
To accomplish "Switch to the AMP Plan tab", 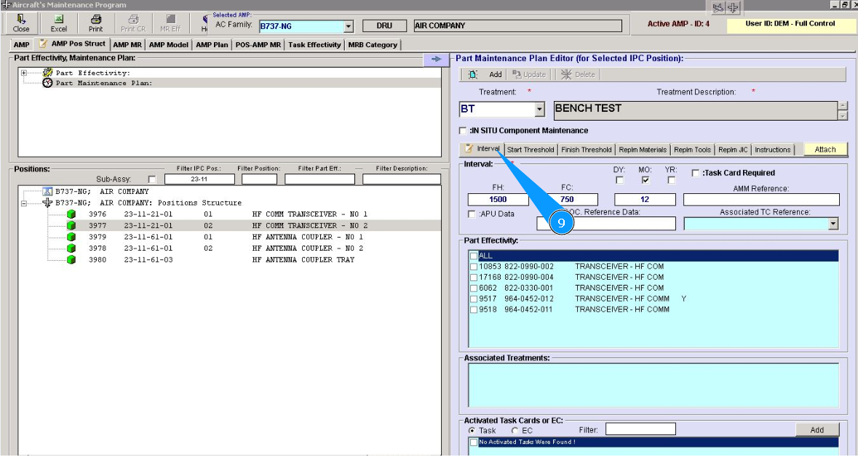I will click(x=212, y=45).
